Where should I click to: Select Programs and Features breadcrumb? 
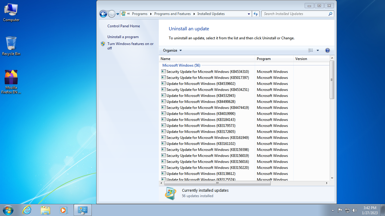pyautogui.click(x=172, y=14)
